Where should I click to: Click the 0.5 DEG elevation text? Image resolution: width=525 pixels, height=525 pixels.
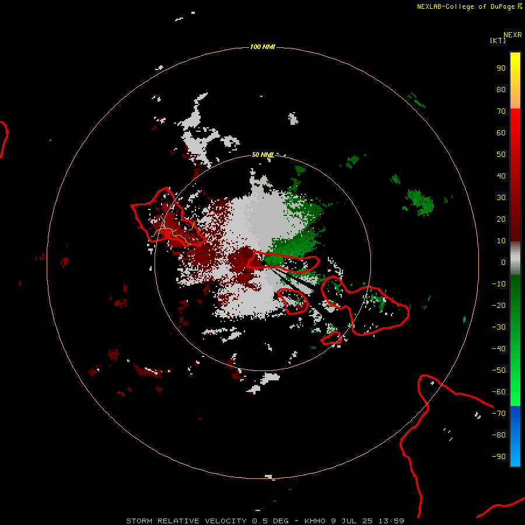coord(270,521)
